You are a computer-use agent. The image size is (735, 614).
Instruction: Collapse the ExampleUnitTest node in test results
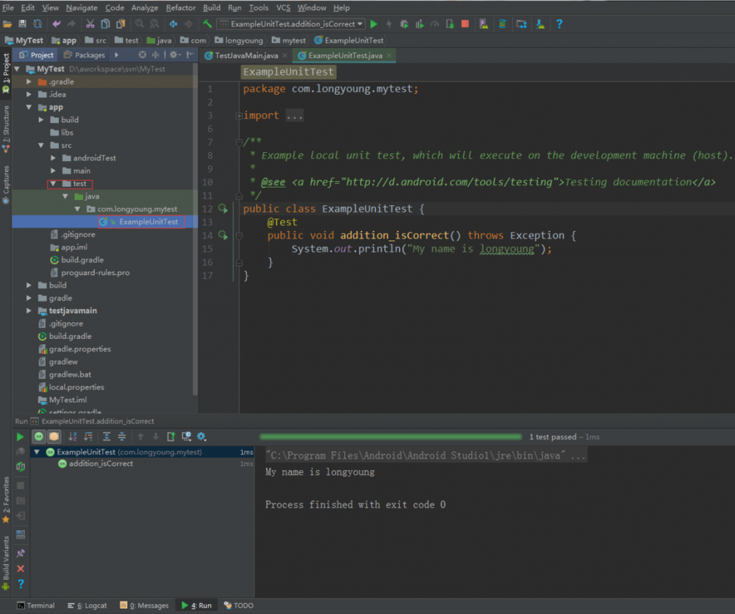pos(37,452)
